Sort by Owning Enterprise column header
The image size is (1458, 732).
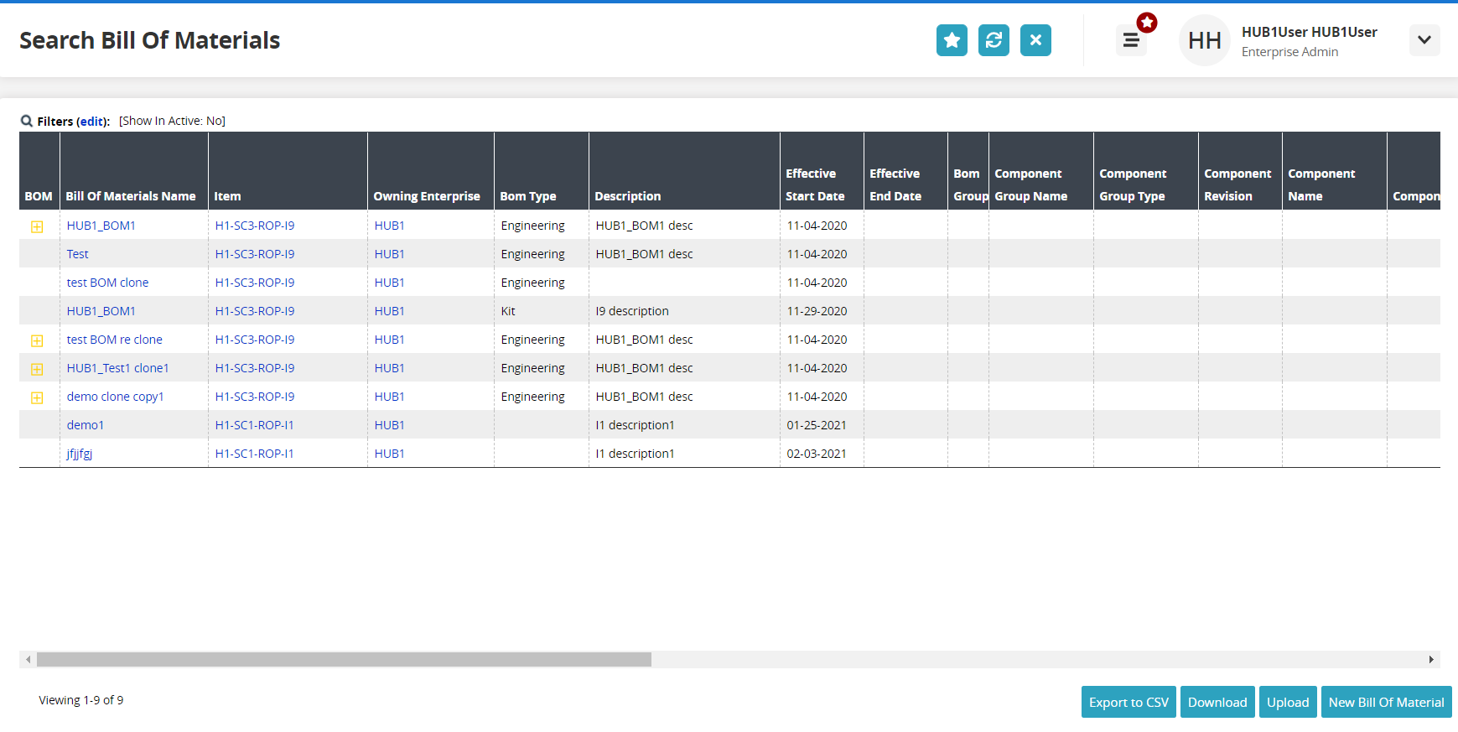[427, 196]
